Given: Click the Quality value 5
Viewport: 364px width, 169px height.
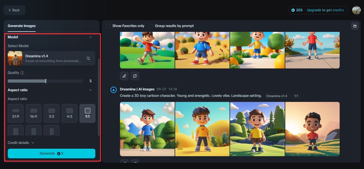Looking at the screenshot, I should tap(90, 81).
